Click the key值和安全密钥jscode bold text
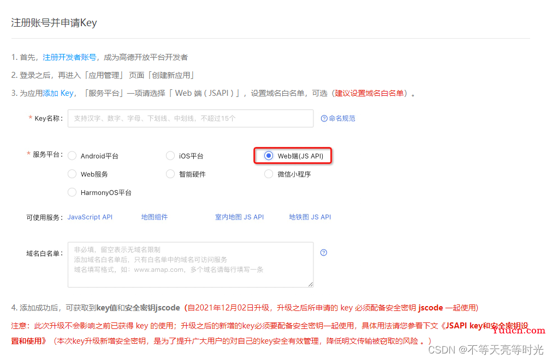The image size is (552, 360). [138, 308]
